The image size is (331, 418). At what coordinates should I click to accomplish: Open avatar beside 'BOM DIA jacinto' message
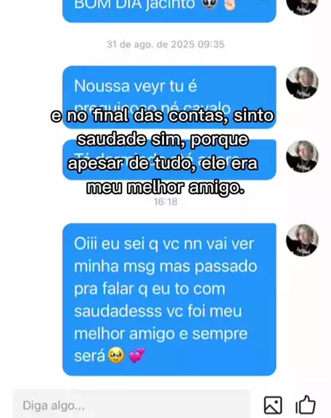pos(302,5)
